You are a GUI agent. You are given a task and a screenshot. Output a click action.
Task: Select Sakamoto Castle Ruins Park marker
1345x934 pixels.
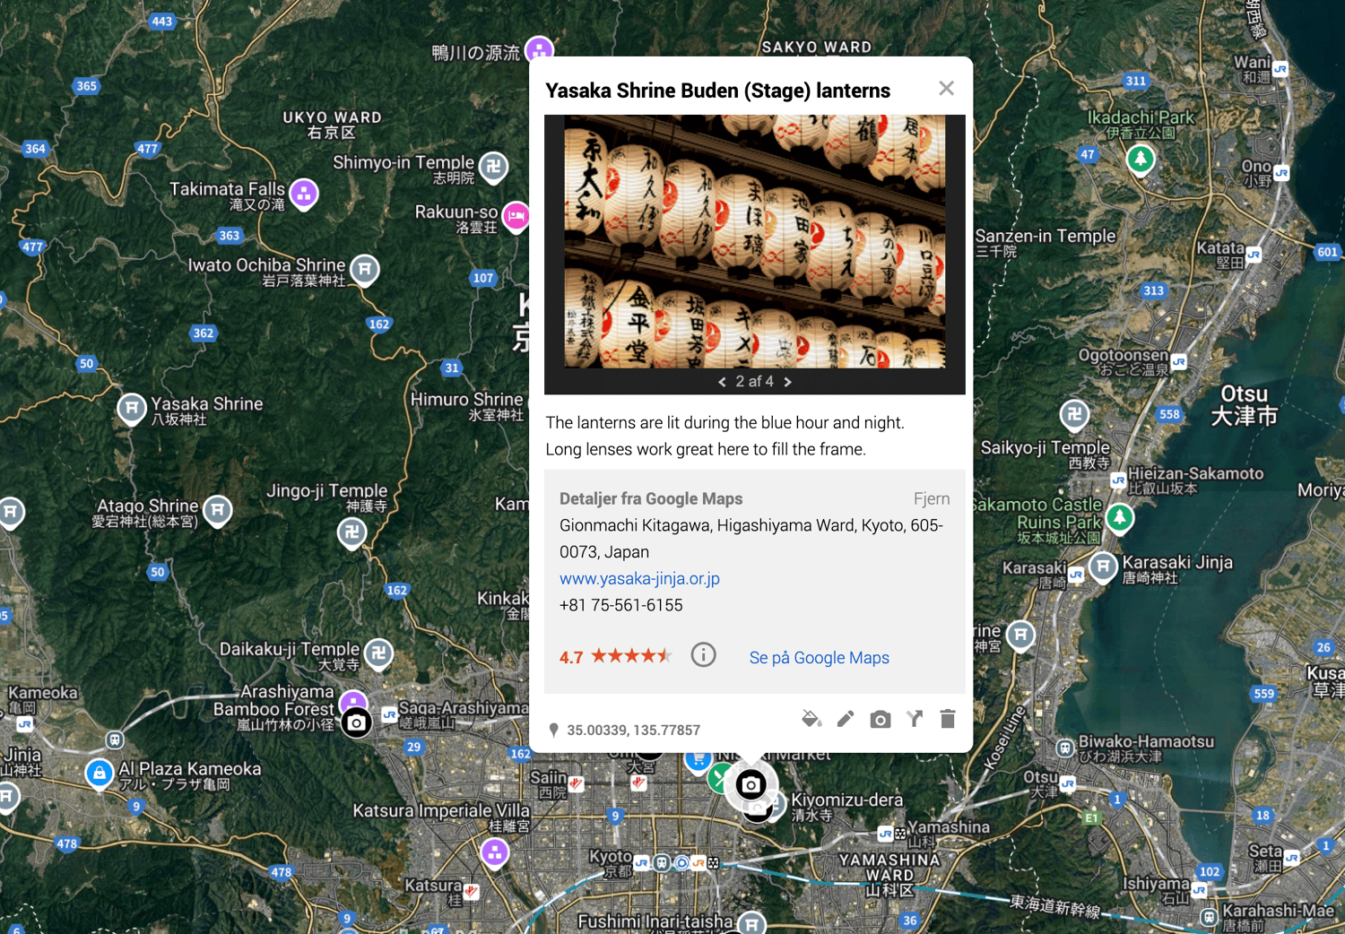tap(1119, 518)
